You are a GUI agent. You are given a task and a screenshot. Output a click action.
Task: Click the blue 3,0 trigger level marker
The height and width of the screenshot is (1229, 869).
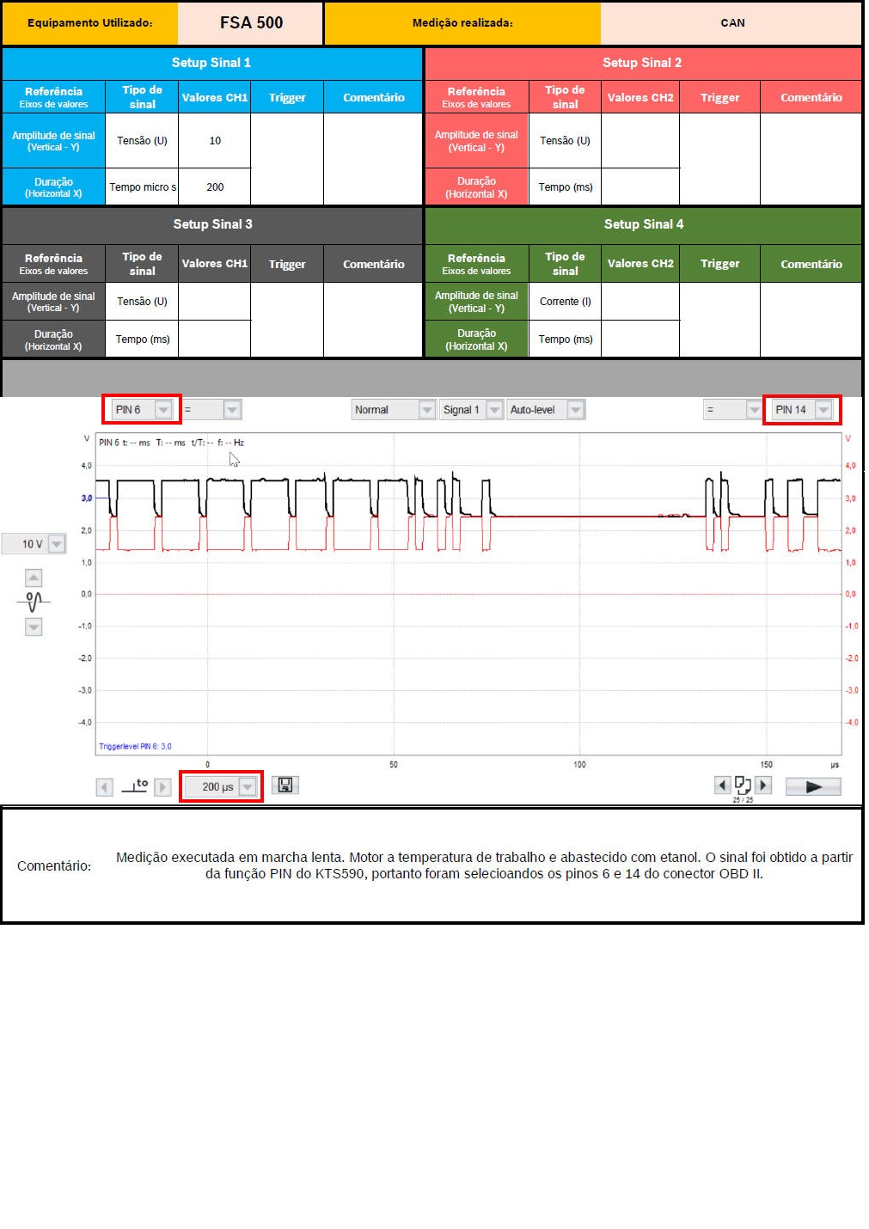[87, 498]
